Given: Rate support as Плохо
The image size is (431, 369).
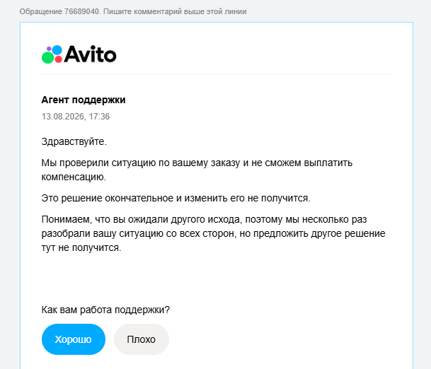Looking at the screenshot, I should [142, 339].
